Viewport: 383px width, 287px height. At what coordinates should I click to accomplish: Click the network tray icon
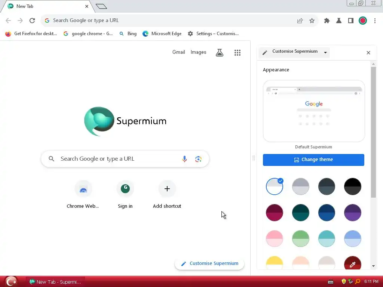(x=350, y=282)
